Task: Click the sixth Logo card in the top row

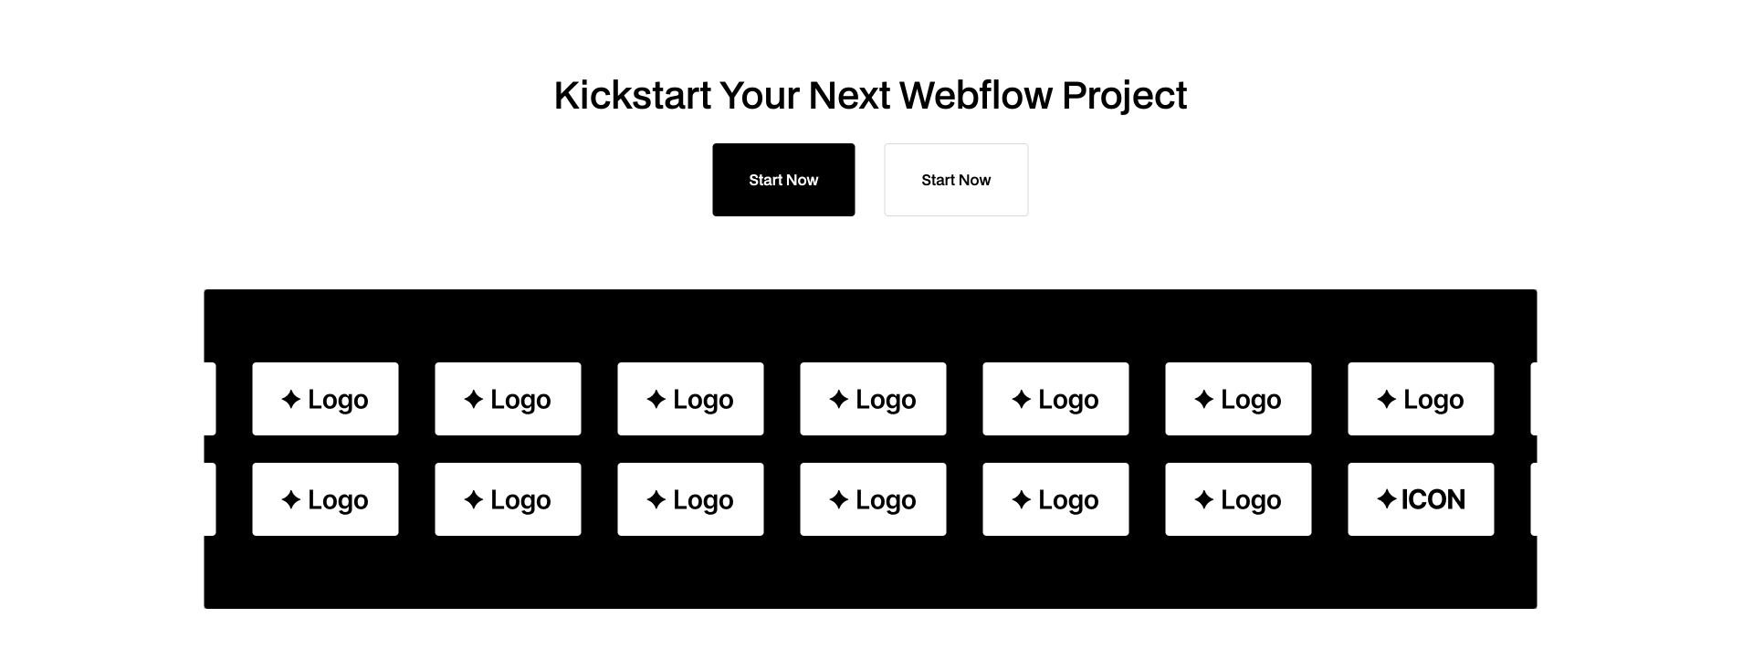Action: click(1238, 399)
